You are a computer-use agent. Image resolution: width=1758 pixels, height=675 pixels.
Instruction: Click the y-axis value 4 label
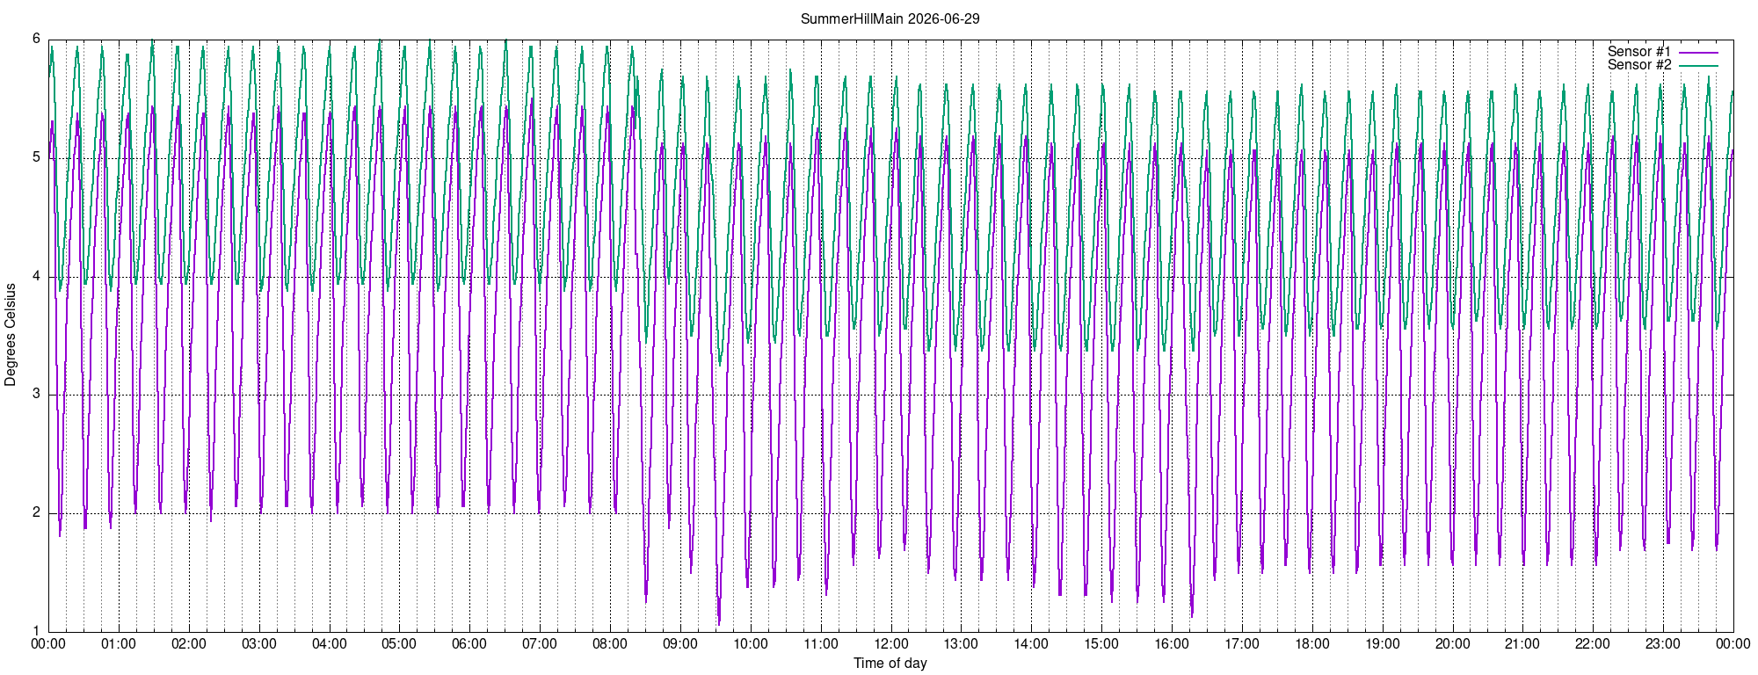(36, 276)
